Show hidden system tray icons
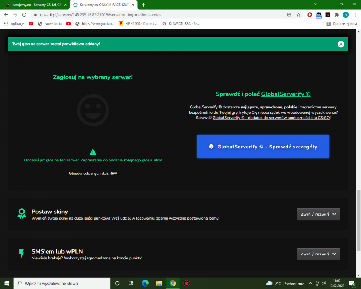Viewport: 361px width, 289px height. 310,284
